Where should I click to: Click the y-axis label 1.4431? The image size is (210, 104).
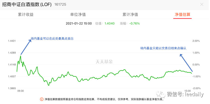coord(12,41)
